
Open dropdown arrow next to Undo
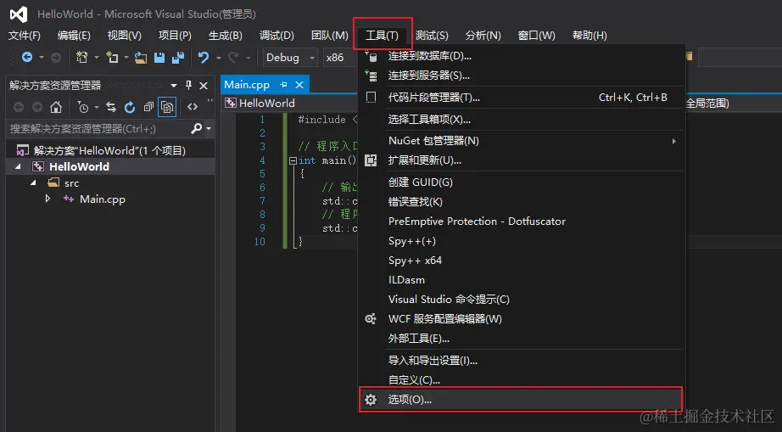point(219,58)
